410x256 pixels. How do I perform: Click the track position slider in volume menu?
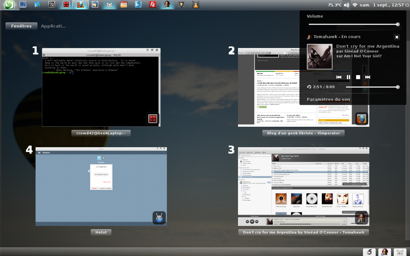pyautogui.click(x=373, y=87)
